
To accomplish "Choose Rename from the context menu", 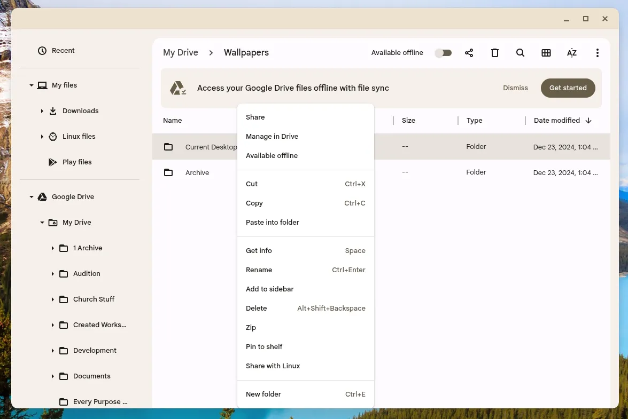I will coord(259,270).
